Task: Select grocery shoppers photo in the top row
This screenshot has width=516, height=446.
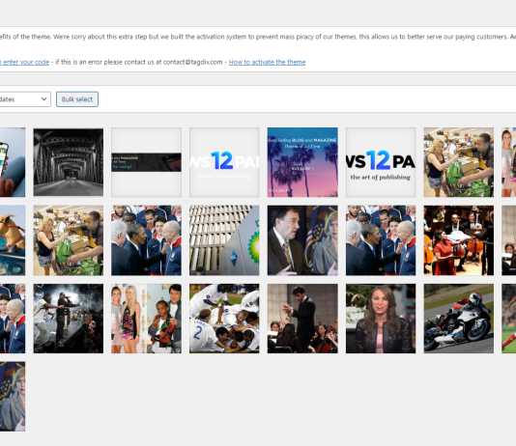Action: (458, 162)
